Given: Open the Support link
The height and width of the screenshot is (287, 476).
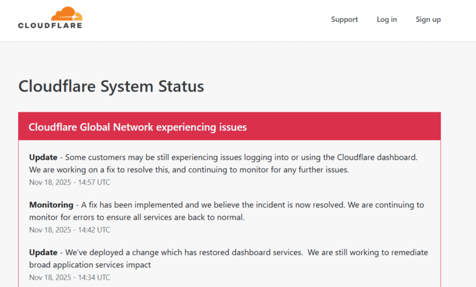Looking at the screenshot, I should pos(344,20).
